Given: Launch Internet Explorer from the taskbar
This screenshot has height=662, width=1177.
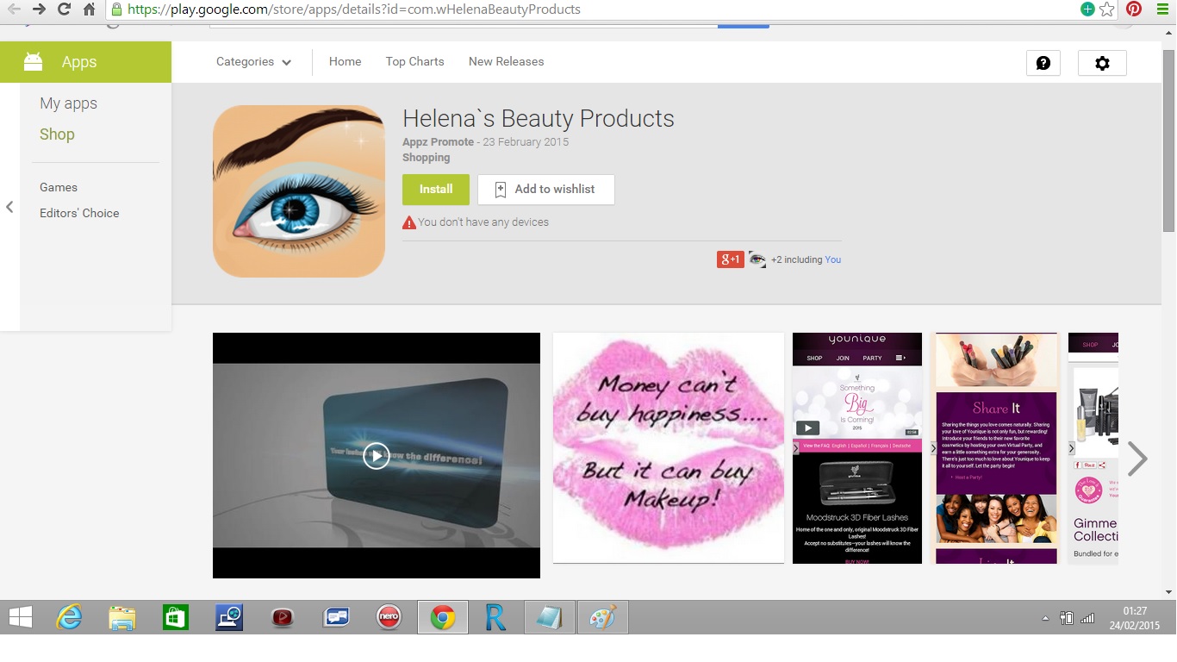Looking at the screenshot, I should [x=69, y=618].
